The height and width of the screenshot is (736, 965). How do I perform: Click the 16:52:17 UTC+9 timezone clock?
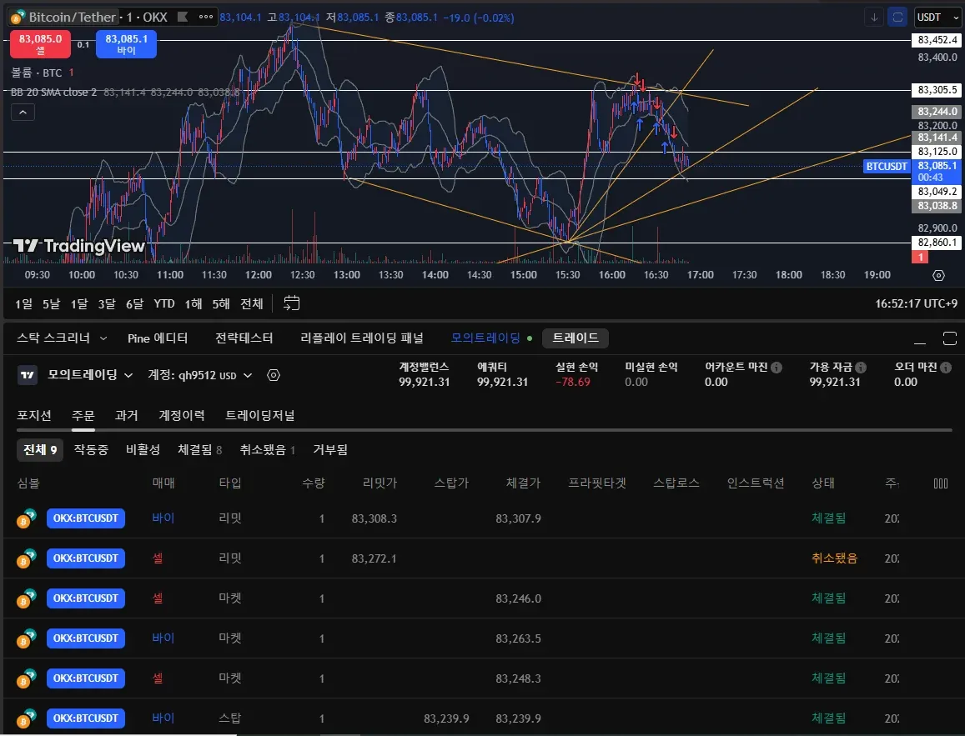(x=917, y=304)
